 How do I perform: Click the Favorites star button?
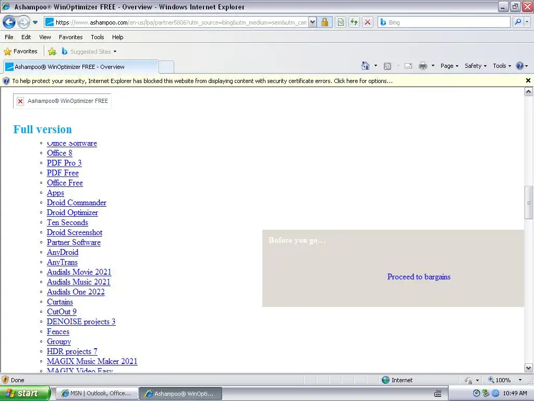tap(20, 52)
